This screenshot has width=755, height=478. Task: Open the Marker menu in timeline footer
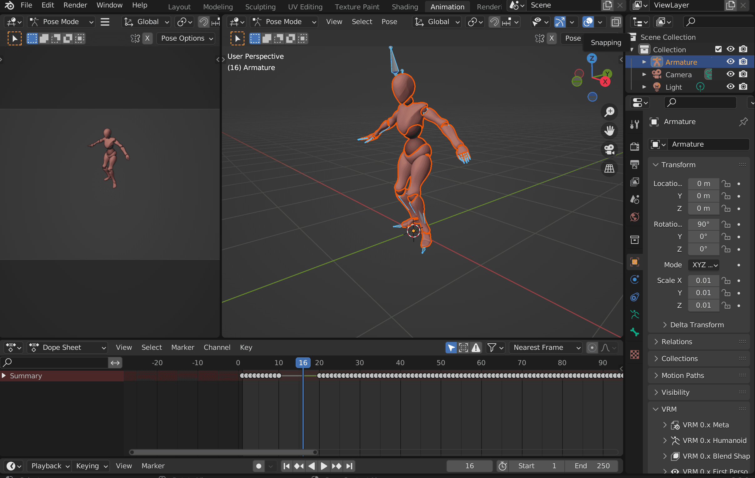pos(153,466)
